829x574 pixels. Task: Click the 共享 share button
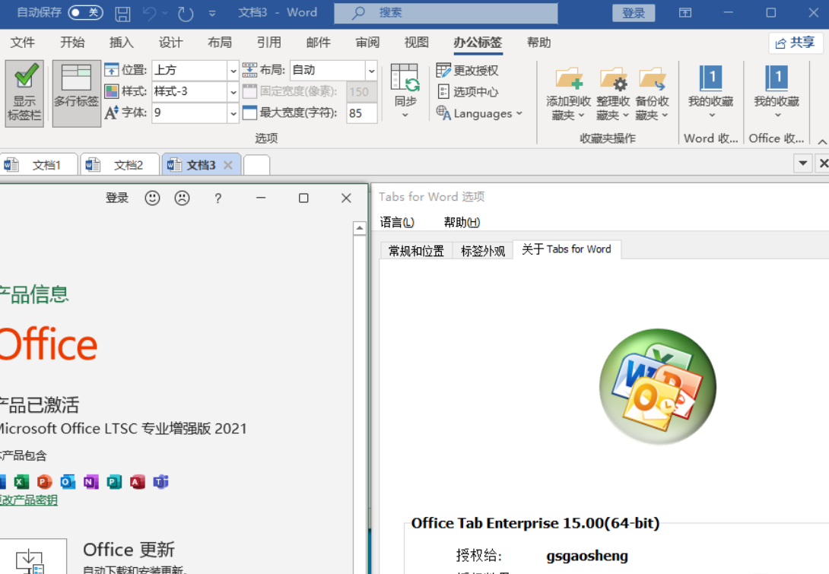(796, 43)
